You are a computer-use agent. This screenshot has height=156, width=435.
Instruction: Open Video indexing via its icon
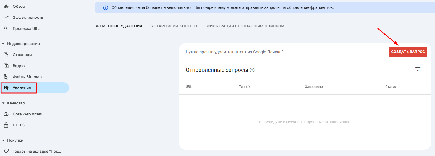point(6,66)
